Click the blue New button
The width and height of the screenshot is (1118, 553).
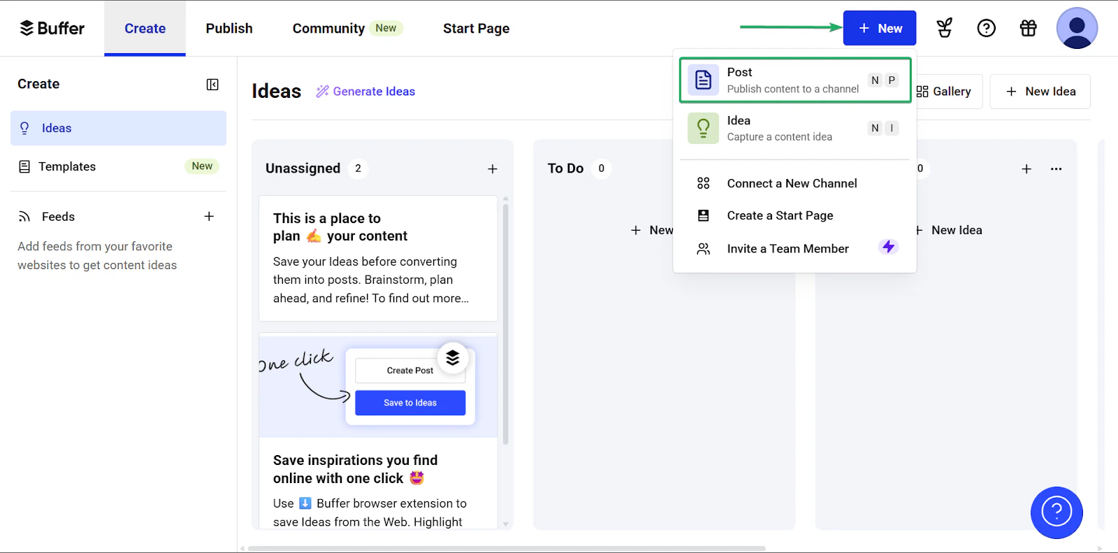(879, 28)
